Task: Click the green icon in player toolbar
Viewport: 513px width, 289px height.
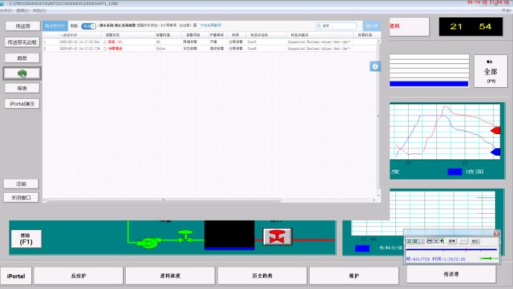Action: coord(442,241)
